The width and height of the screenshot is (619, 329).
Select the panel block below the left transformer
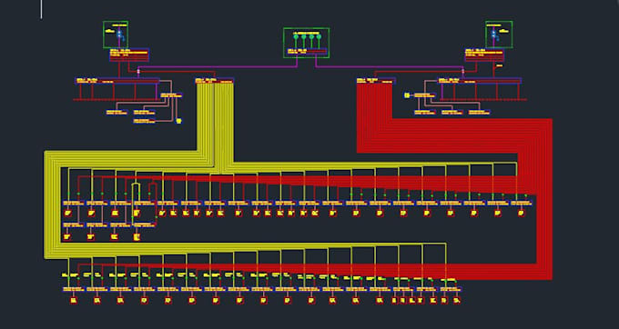129,55
